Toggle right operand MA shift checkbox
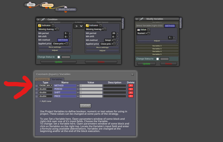The image size is (223, 142). coord(117,37)
